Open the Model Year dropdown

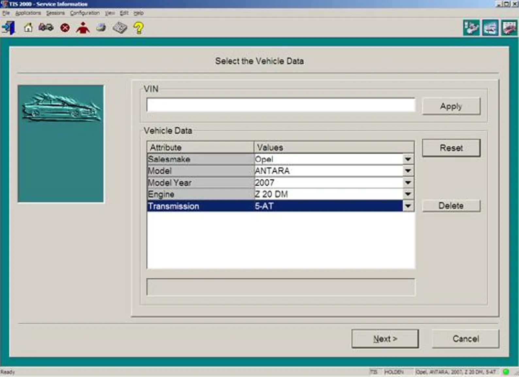[x=408, y=183]
